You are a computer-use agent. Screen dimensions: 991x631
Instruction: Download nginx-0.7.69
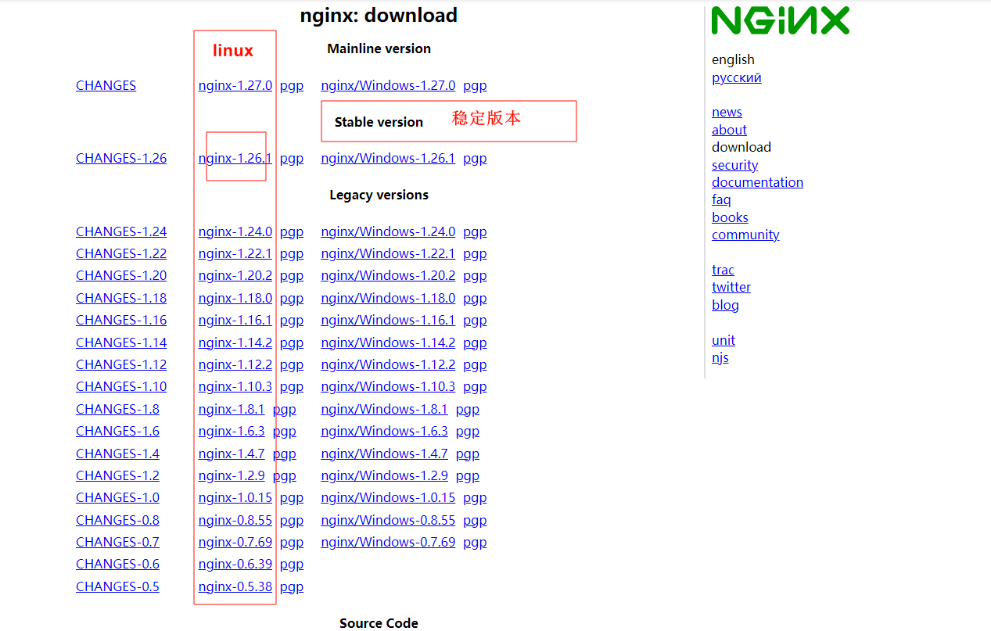coord(235,542)
